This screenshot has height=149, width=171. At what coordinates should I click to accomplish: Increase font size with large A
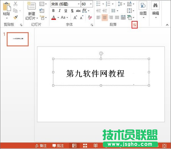75,17
